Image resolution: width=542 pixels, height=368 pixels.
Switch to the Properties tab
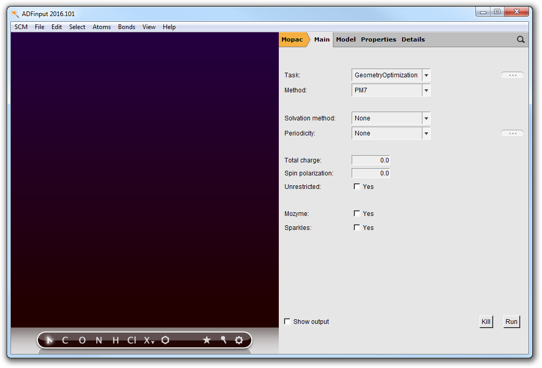coord(379,39)
